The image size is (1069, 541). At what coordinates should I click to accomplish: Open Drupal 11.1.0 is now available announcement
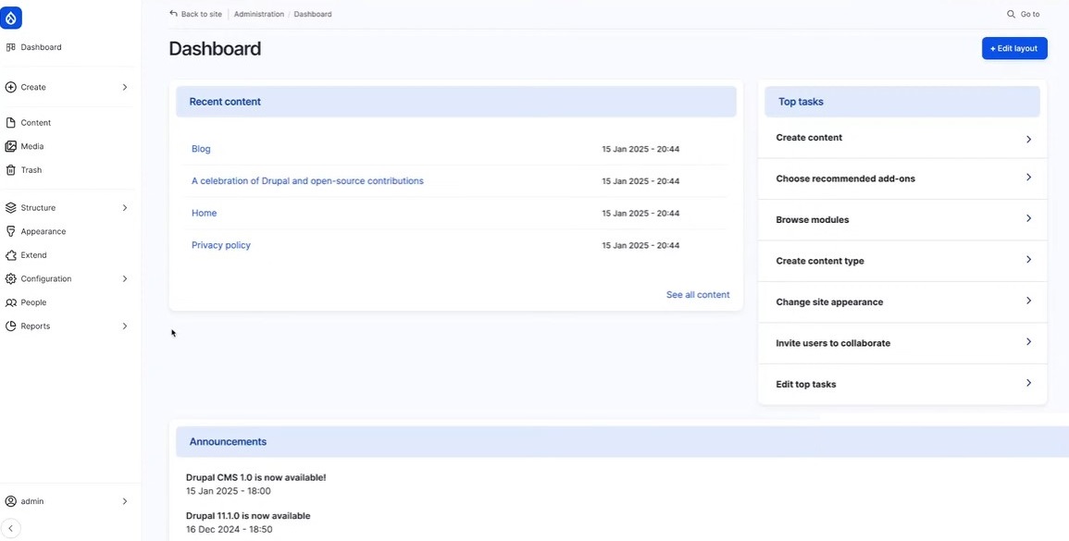coord(248,516)
